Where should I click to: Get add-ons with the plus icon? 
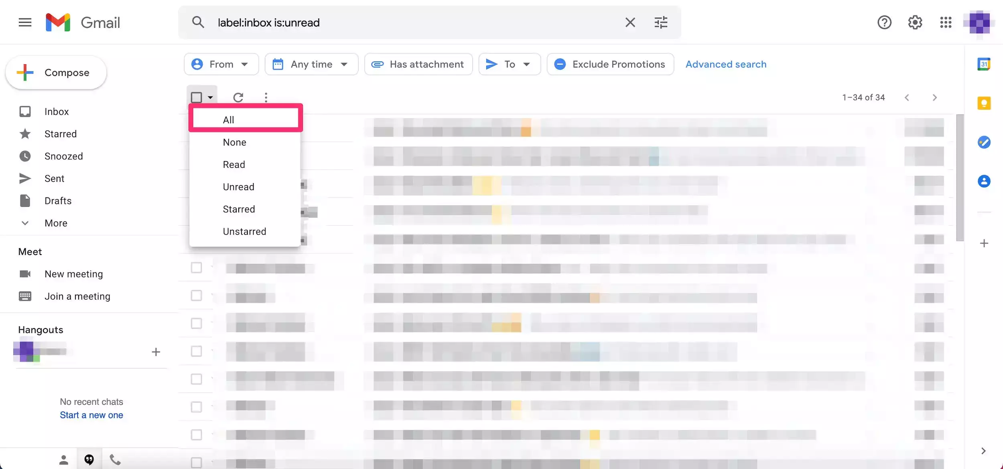point(984,243)
